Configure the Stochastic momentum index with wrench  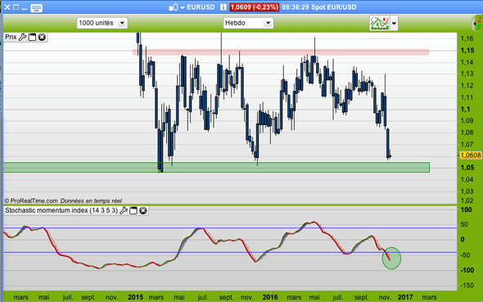(124, 210)
